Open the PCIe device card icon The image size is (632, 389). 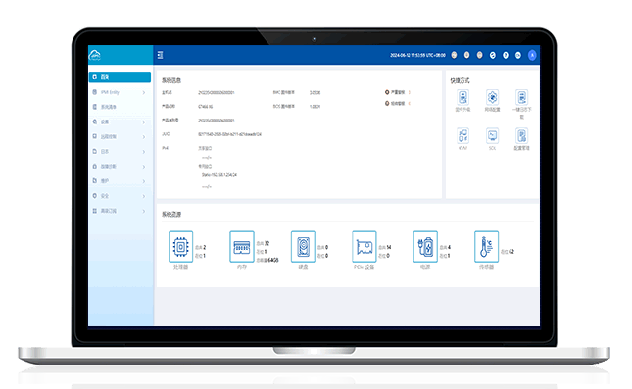pos(364,246)
